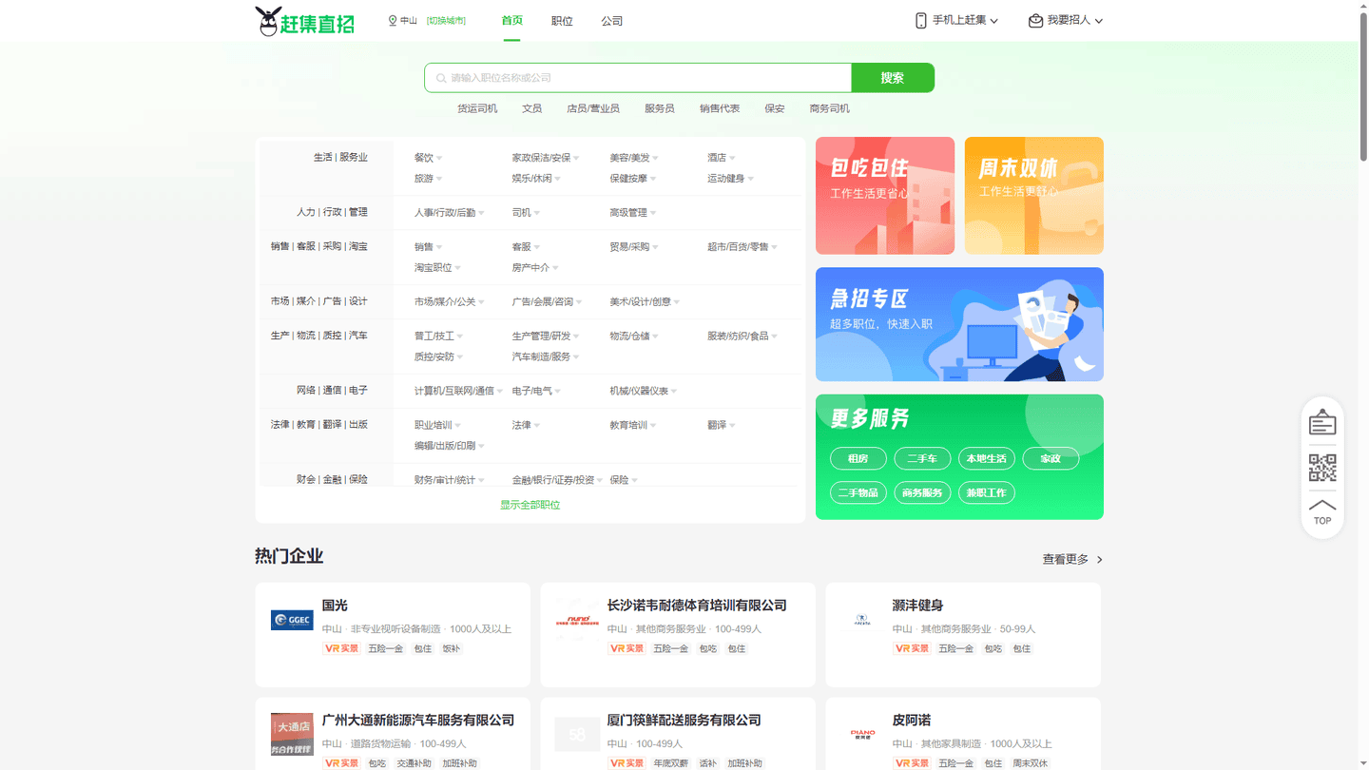
Task: Expand the 美容/美发 category dropdown
Action: [655, 159]
